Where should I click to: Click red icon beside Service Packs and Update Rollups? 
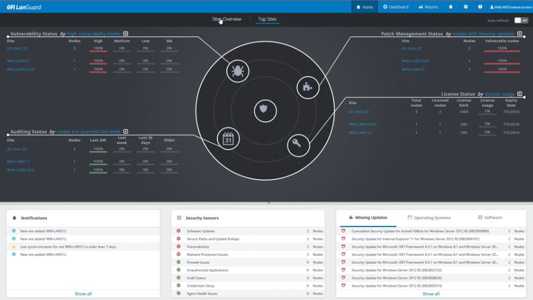pos(178,239)
